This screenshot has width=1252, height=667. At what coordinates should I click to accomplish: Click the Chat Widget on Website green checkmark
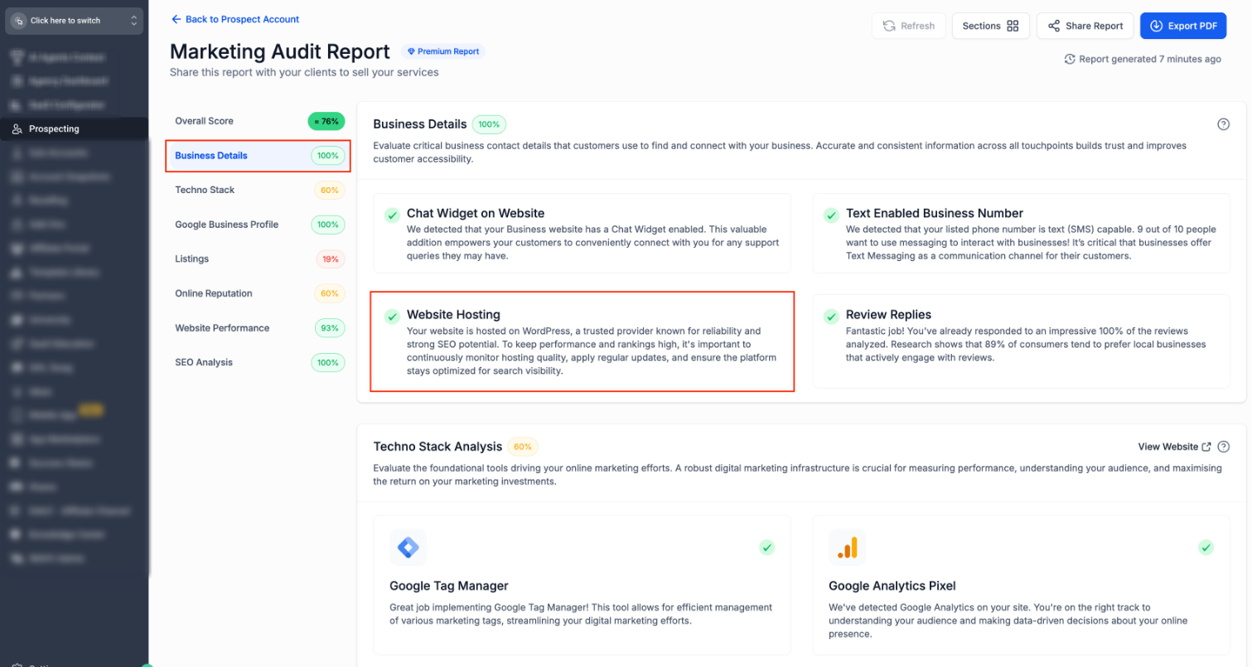pos(392,215)
